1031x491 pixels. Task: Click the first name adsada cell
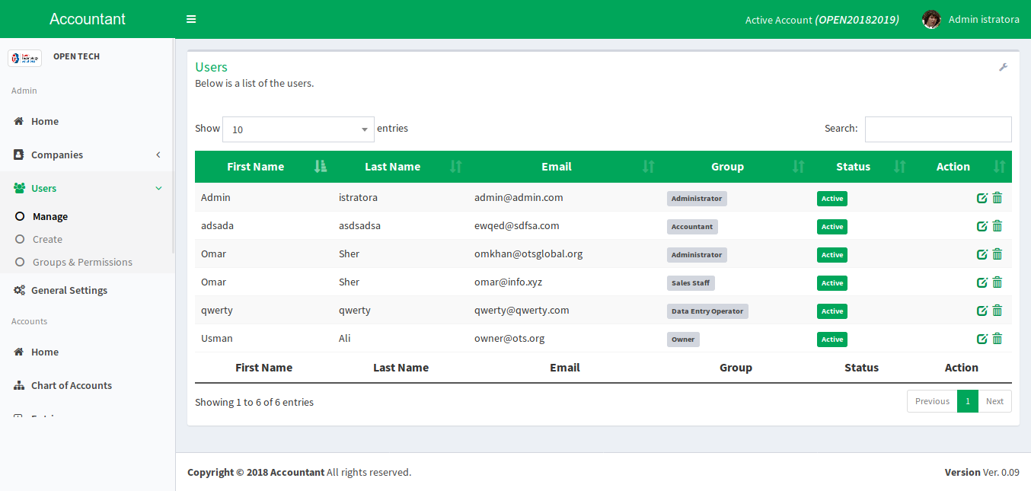[217, 225]
